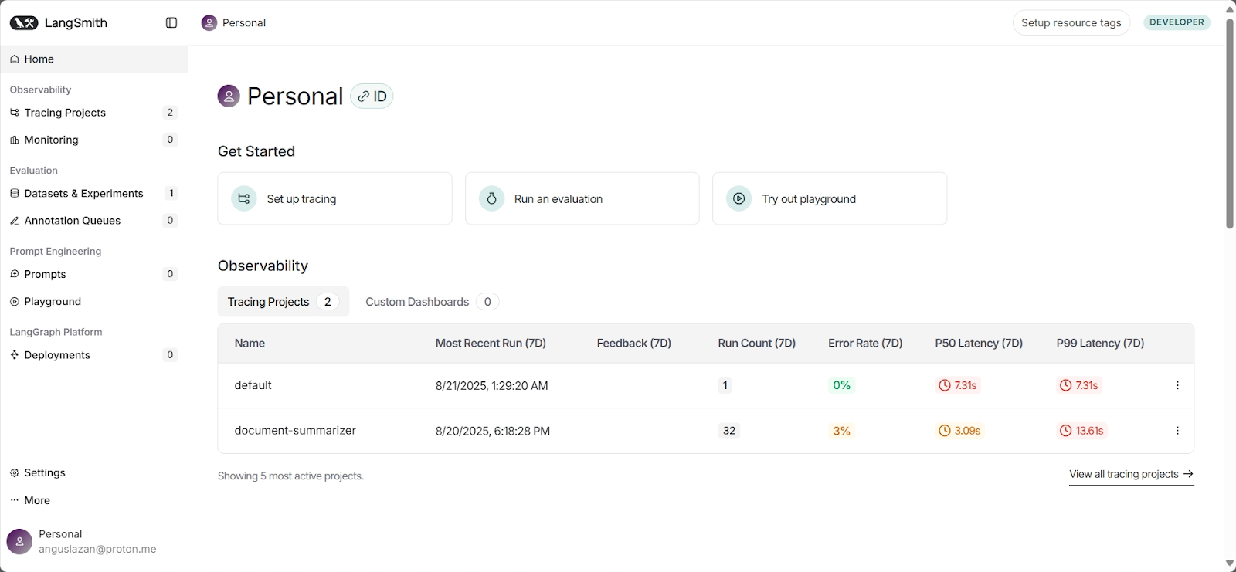Click the Run an evaluation medal icon
Screen dimensions: 1236x572
pyautogui.click(x=491, y=198)
